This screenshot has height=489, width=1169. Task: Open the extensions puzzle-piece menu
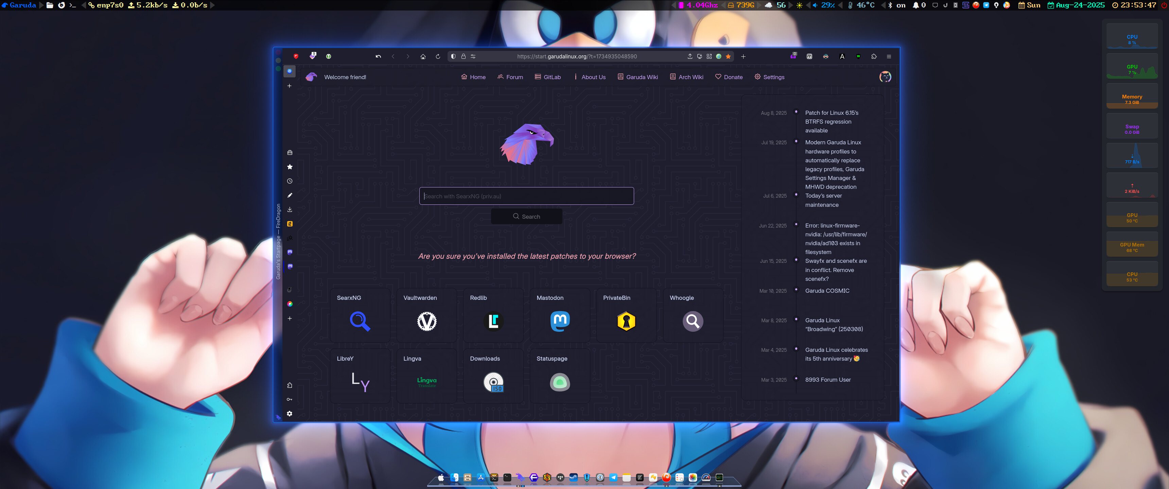(x=874, y=57)
